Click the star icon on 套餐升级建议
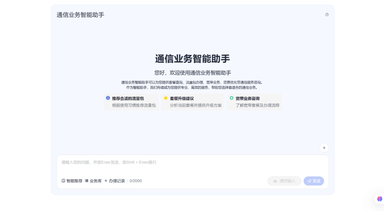Viewport: 384px width, 211px height. (x=165, y=98)
